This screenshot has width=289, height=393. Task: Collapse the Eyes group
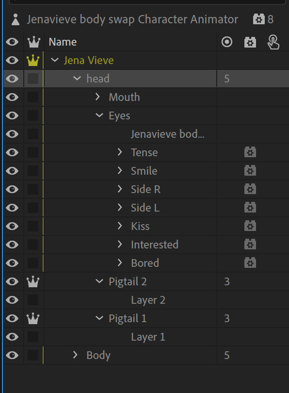coord(99,115)
